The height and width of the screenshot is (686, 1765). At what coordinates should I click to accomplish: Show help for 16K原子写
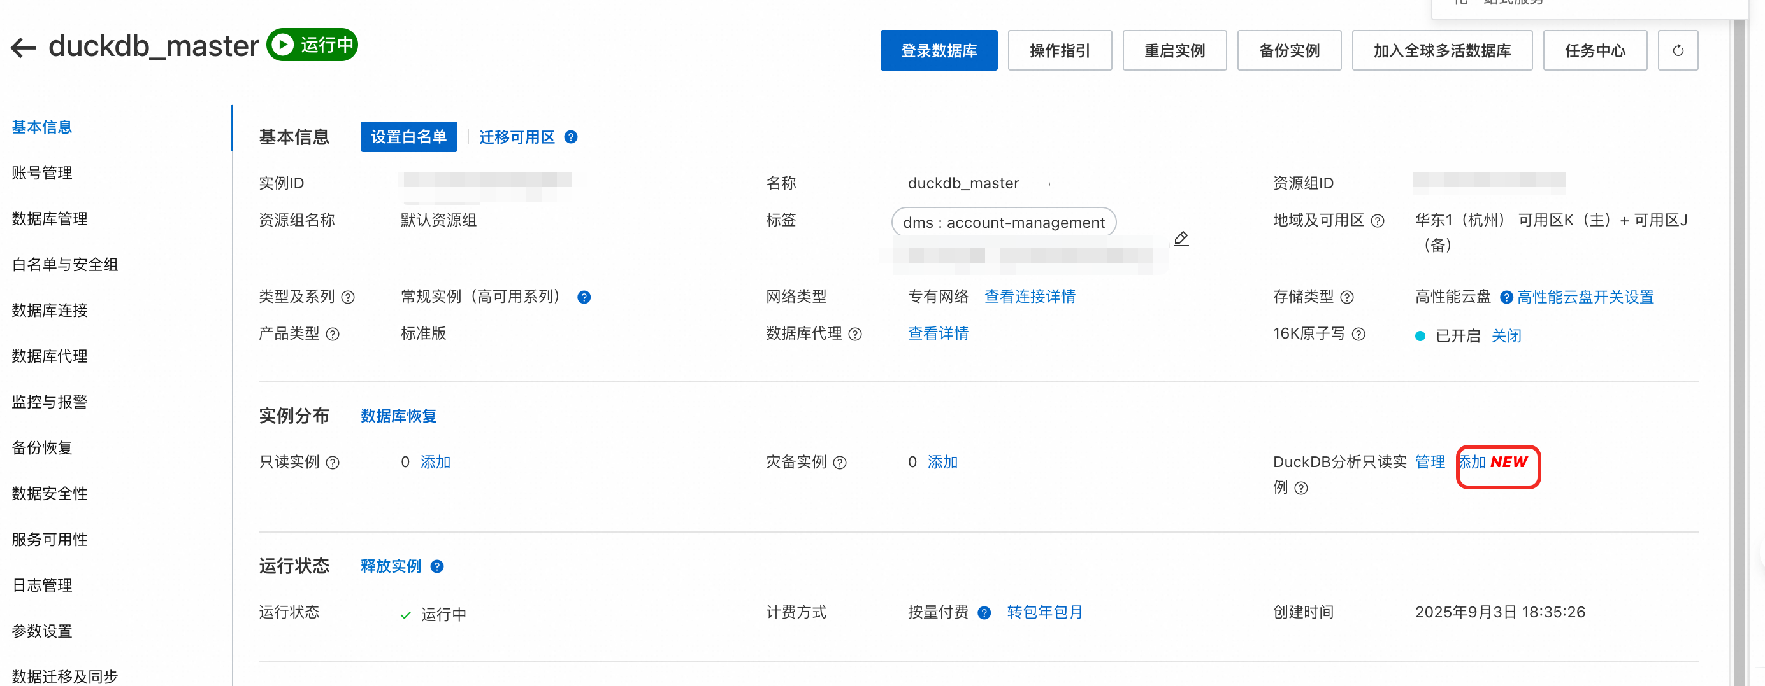[1358, 333]
